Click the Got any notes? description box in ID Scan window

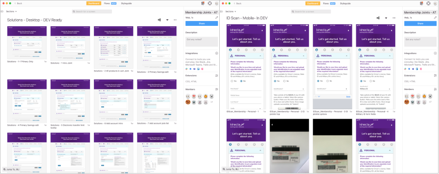point(420,42)
